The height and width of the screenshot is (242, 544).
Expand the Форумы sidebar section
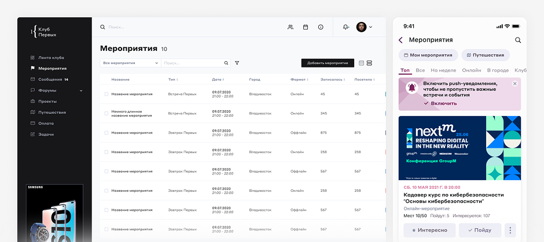81,90
